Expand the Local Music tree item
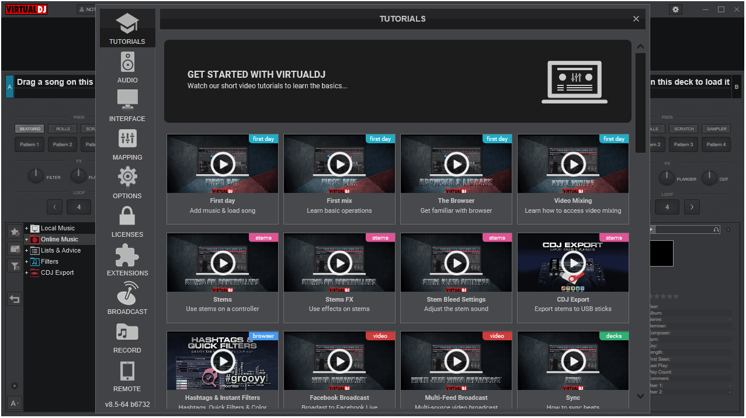 point(26,228)
